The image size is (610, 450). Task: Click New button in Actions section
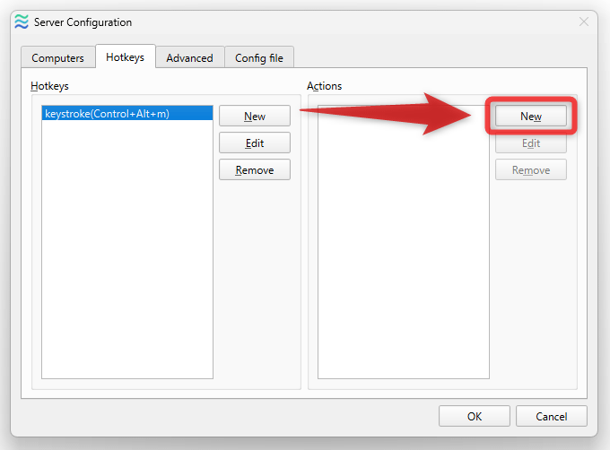531,116
